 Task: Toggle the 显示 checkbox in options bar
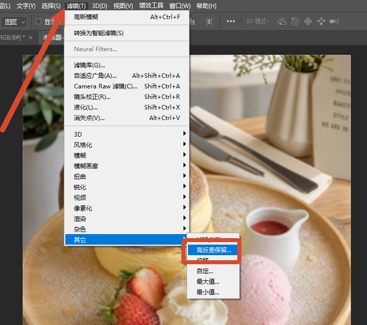click(39, 22)
